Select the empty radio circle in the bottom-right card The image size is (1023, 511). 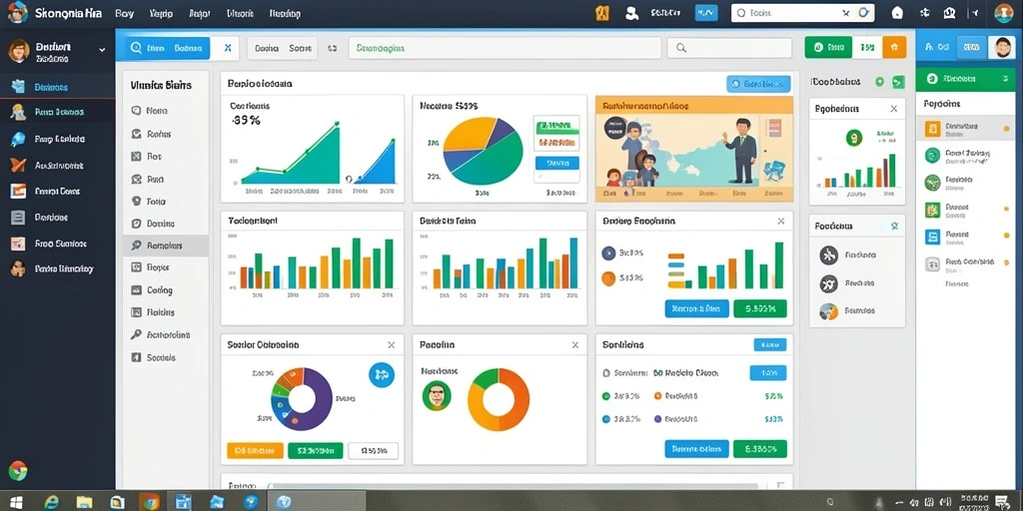tap(605, 373)
